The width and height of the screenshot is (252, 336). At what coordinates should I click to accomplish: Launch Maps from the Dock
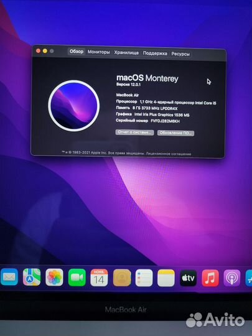(x=32, y=277)
